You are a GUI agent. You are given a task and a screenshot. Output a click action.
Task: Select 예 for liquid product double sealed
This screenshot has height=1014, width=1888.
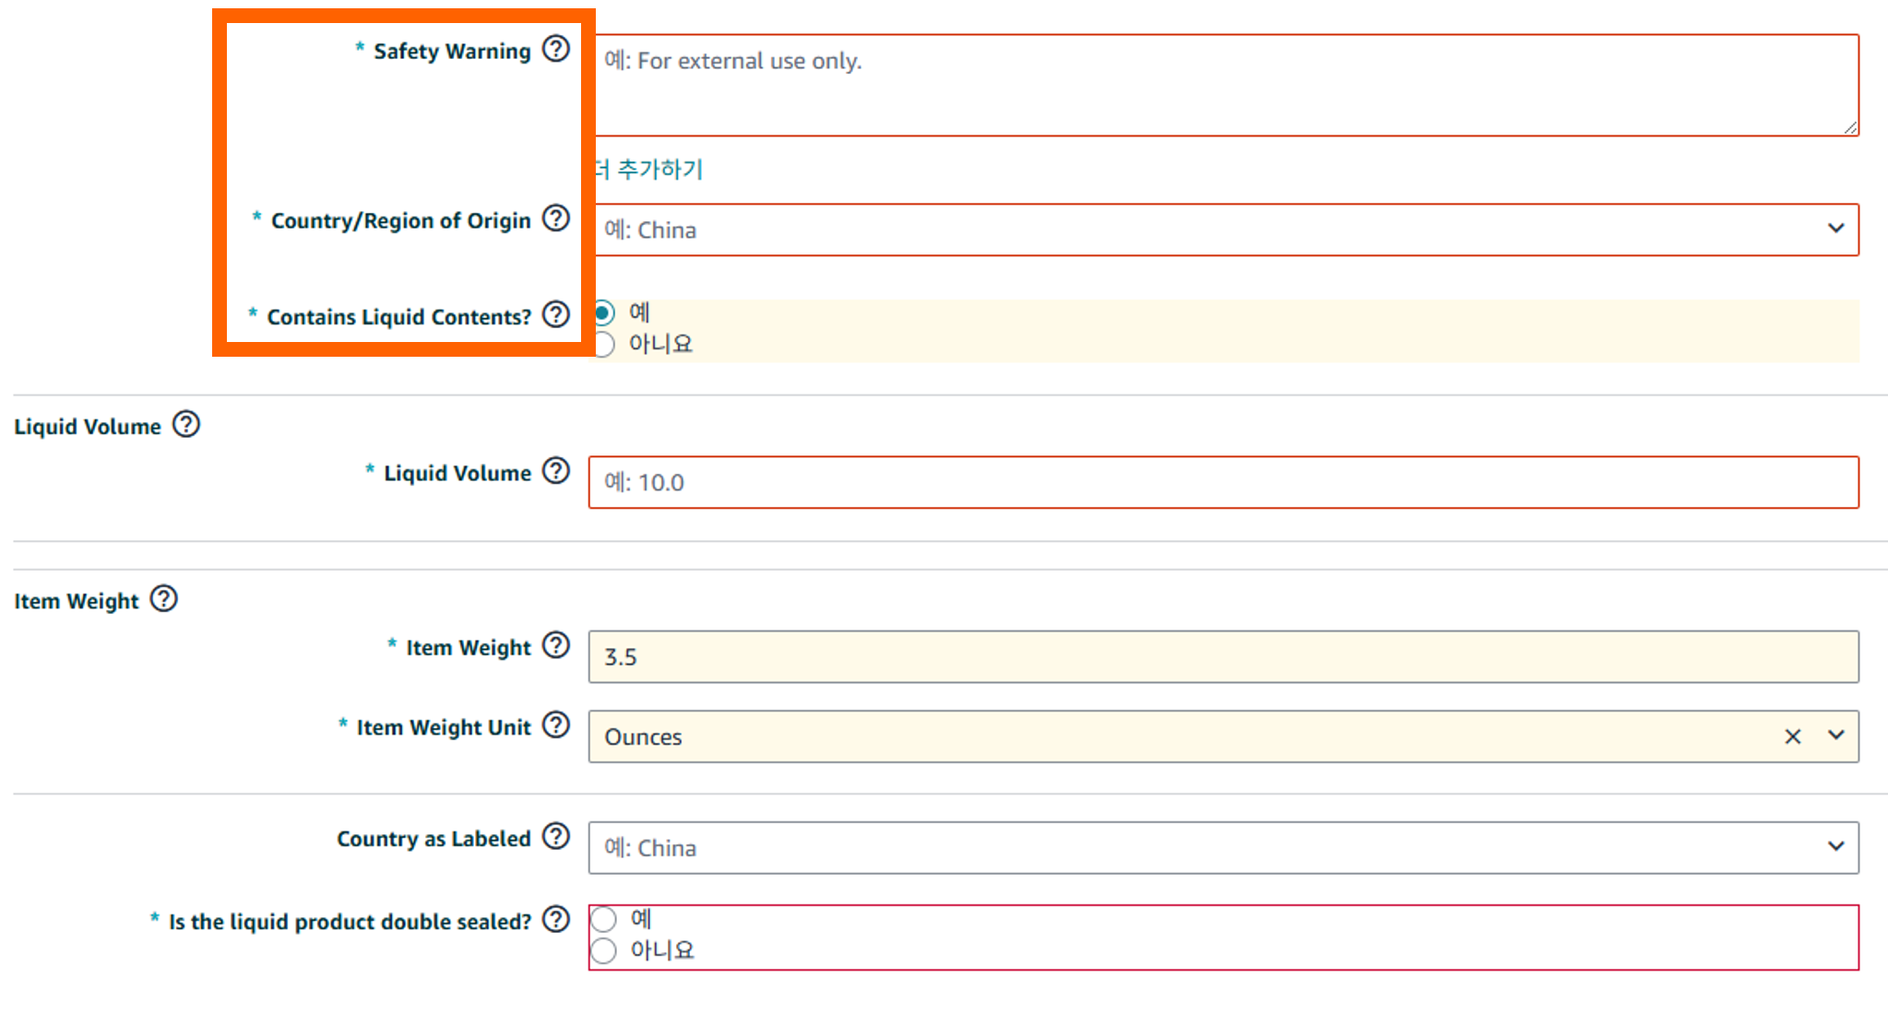[604, 919]
